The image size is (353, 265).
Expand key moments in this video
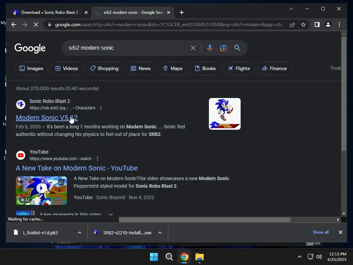111,214
